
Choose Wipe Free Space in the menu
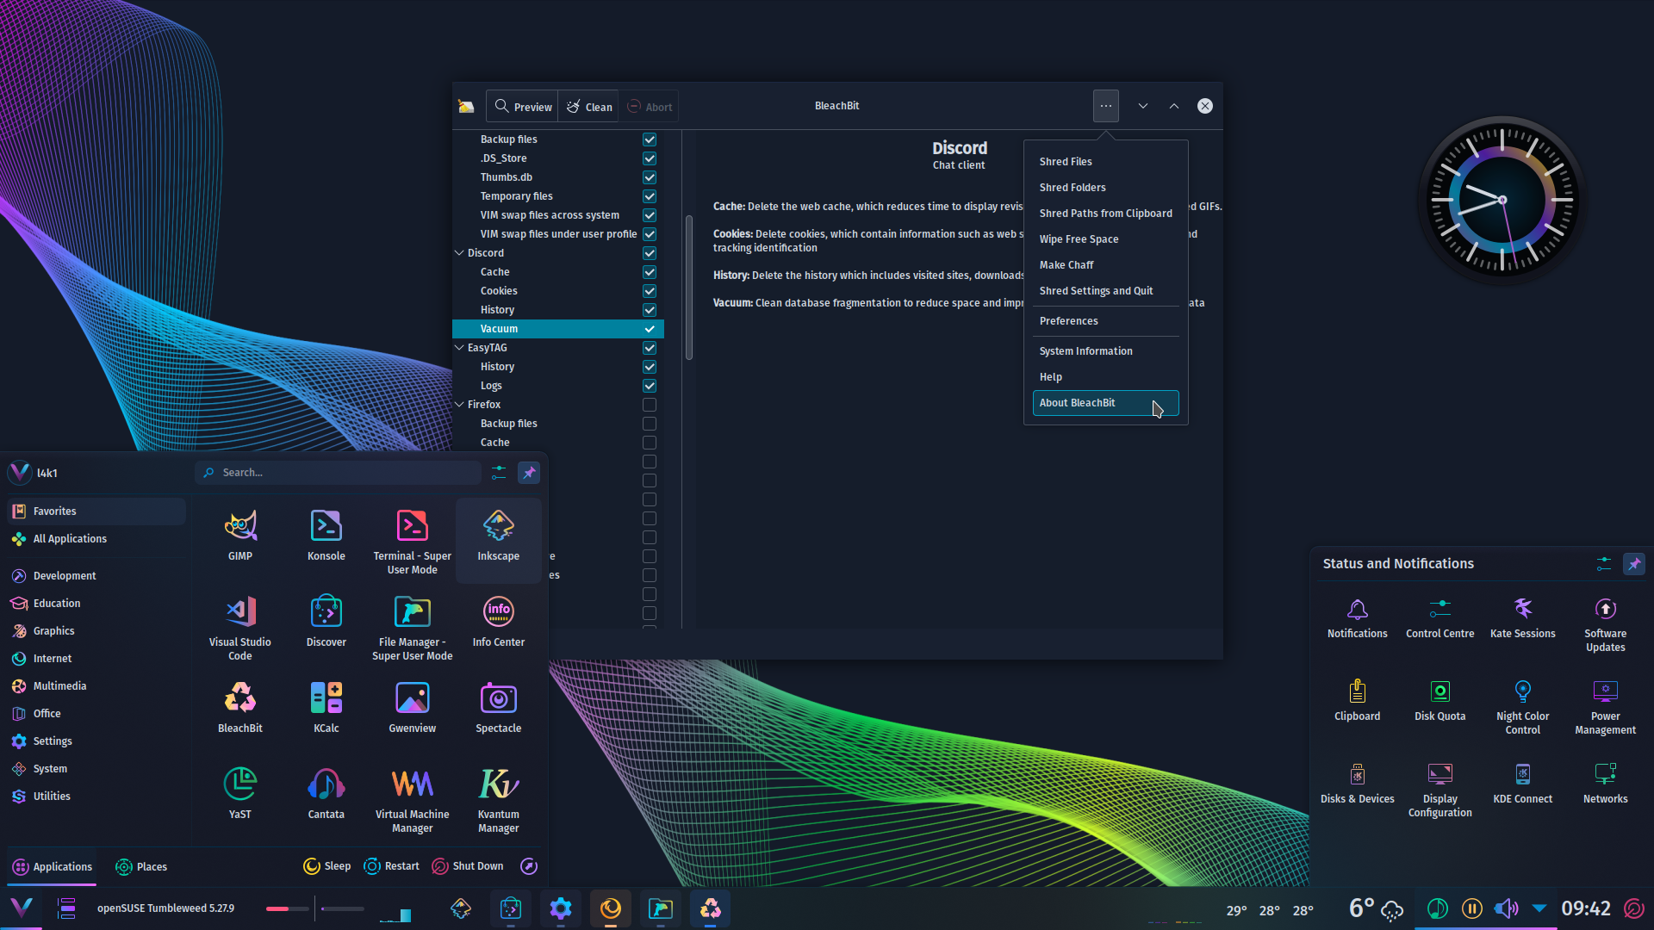tap(1106, 239)
